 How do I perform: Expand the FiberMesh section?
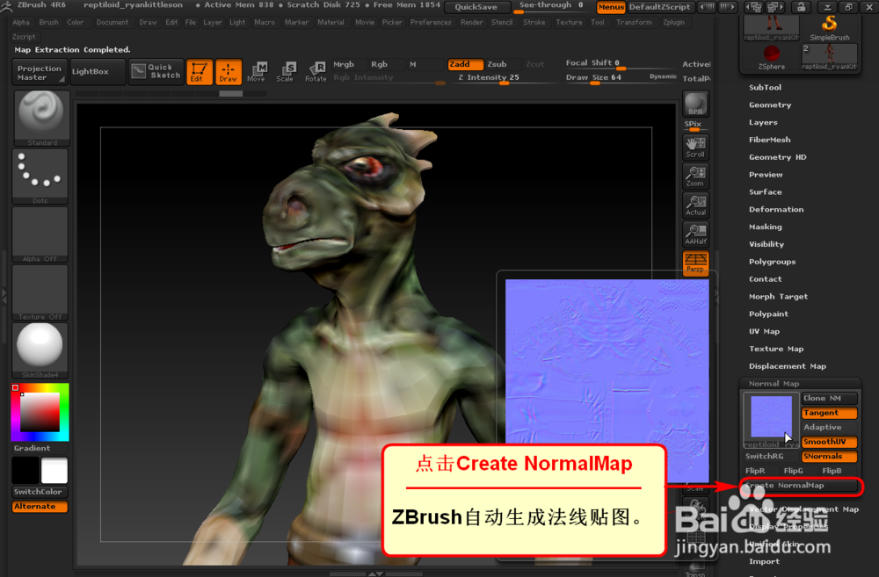pos(770,140)
